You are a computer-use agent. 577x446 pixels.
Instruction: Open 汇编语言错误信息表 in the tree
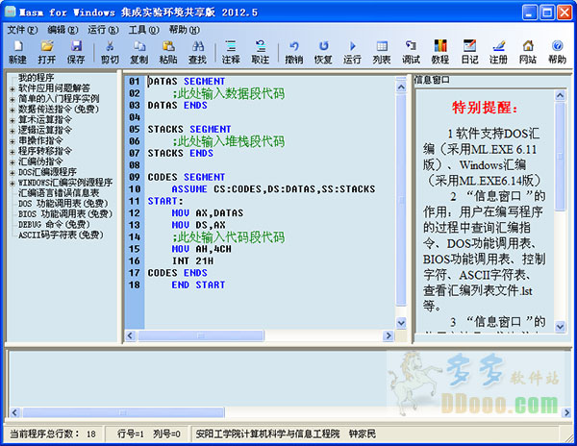tap(59, 192)
